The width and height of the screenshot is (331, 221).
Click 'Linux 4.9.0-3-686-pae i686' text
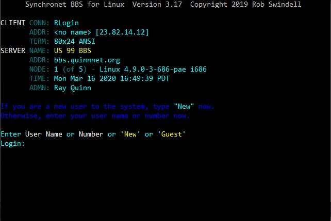153,69
